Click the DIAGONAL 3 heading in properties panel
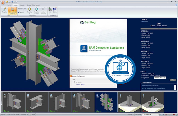Viewport: 178px width, 116px height. point(145,51)
